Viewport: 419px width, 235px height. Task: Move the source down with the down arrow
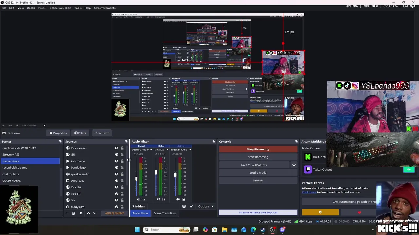(95, 213)
